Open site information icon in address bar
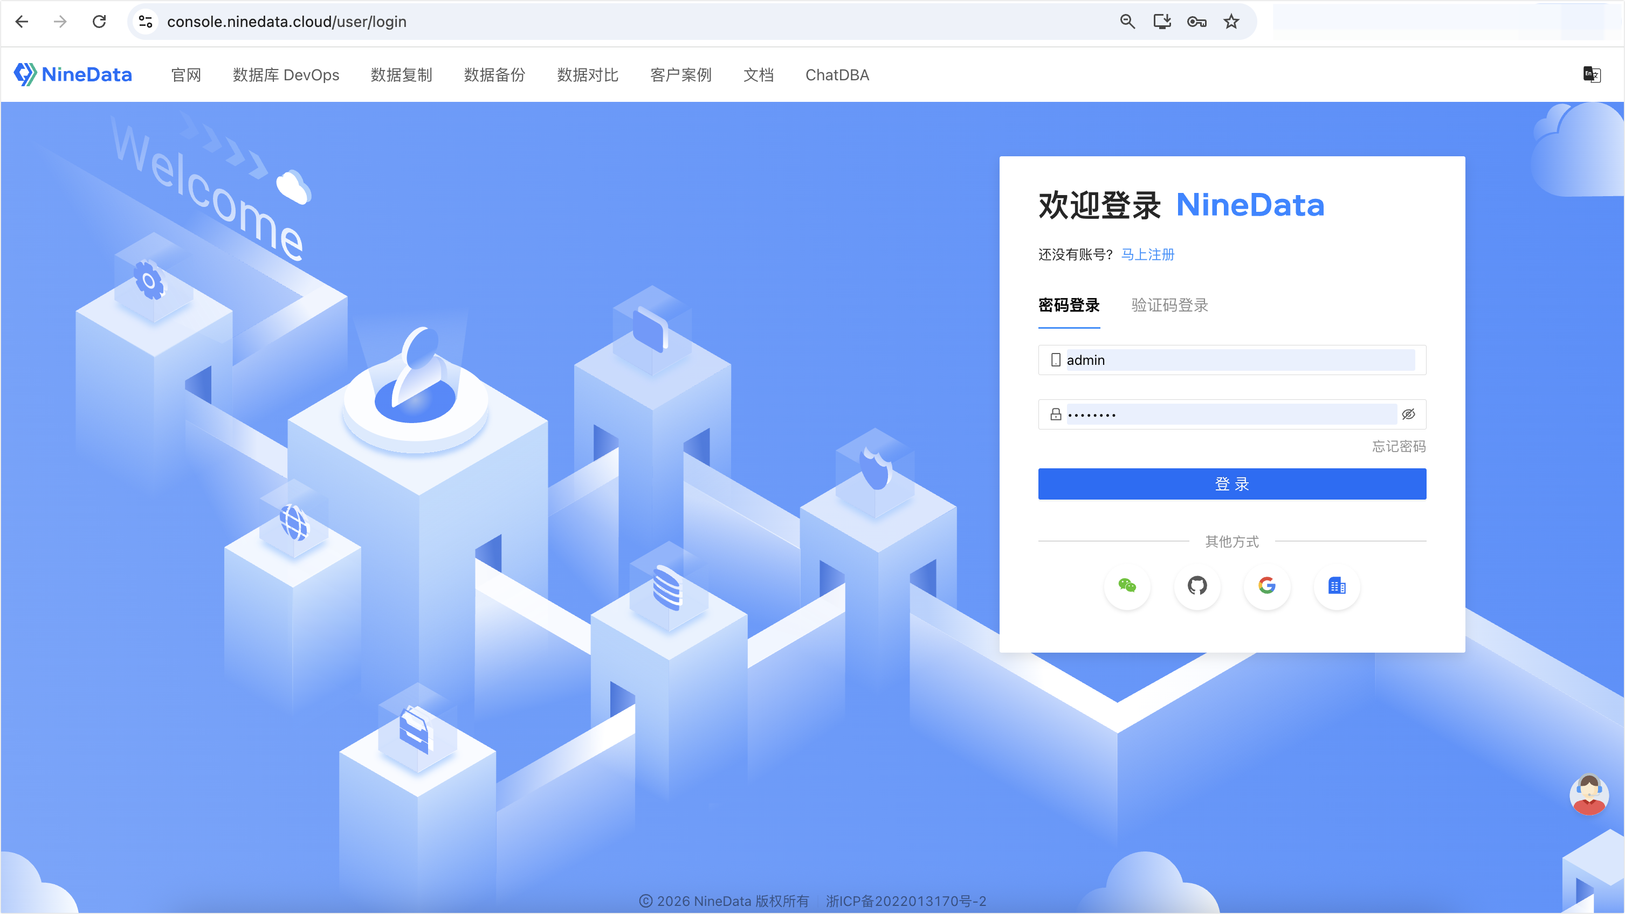The image size is (1625, 914). click(x=146, y=22)
